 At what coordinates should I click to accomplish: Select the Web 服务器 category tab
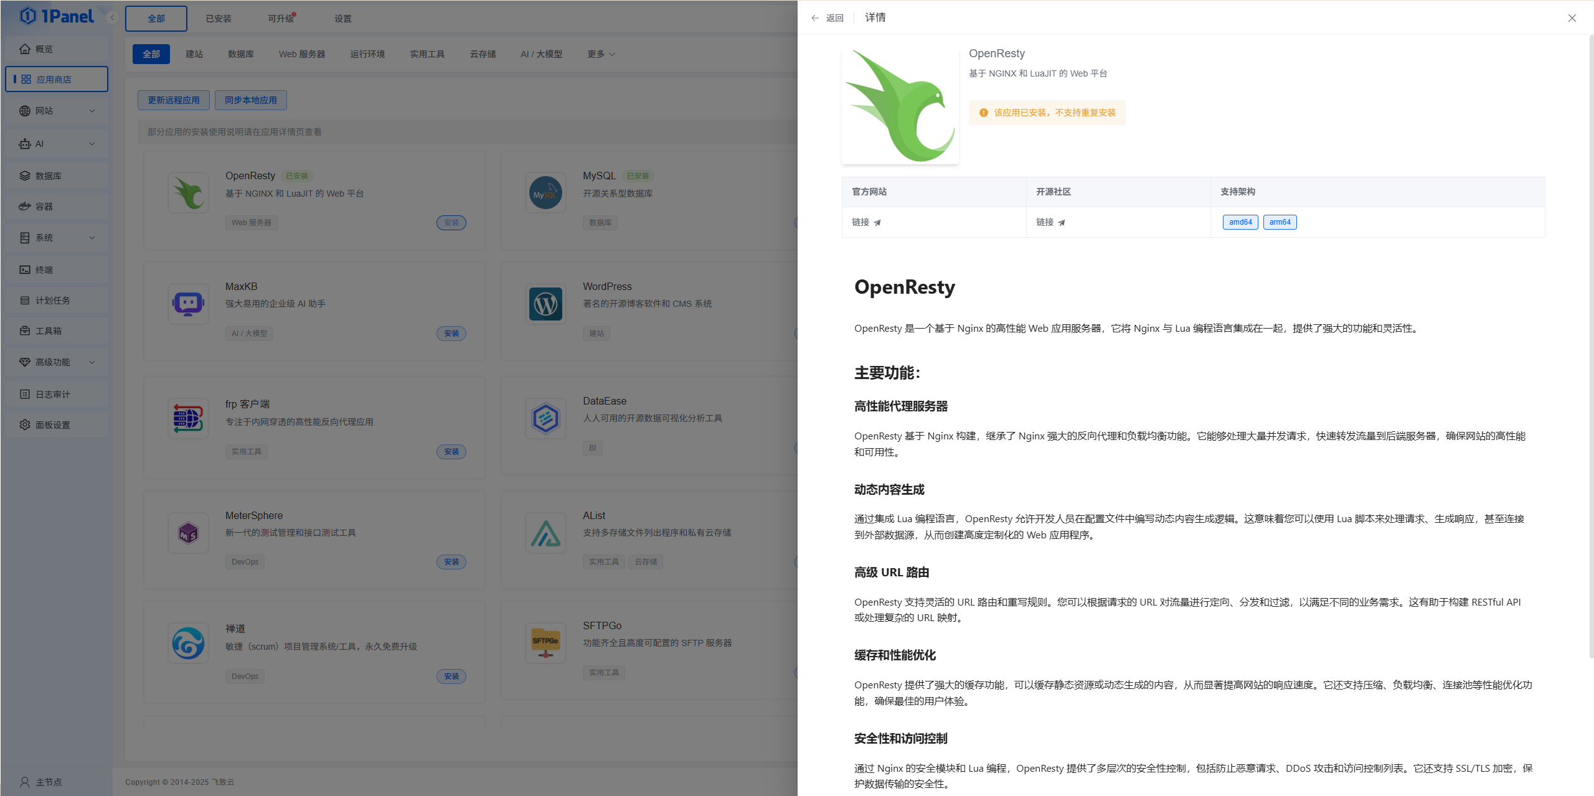[x=303, y=54]
